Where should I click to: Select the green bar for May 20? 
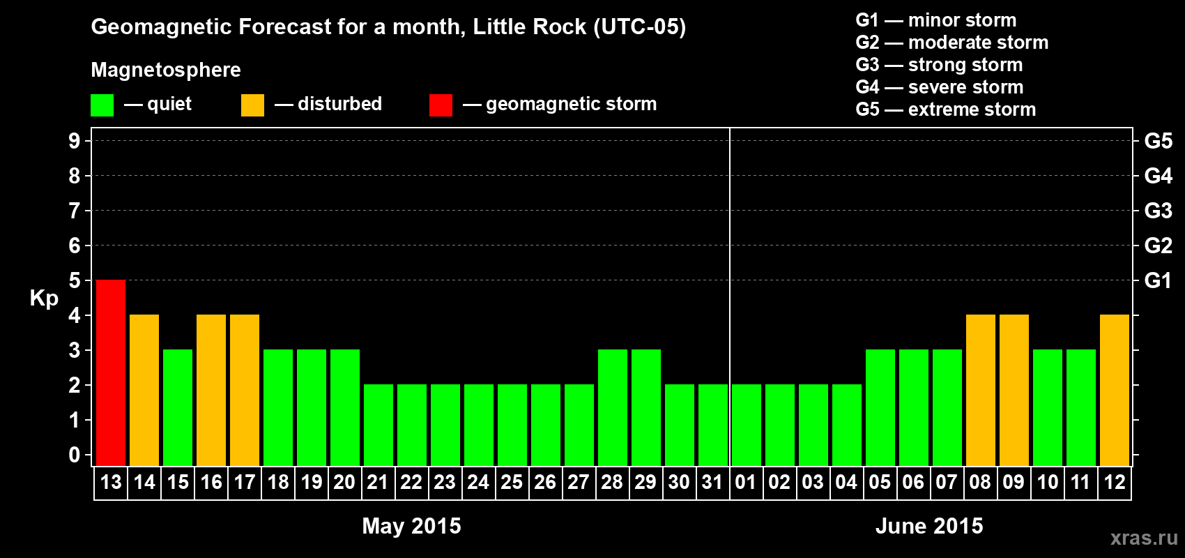coord(345,408)
